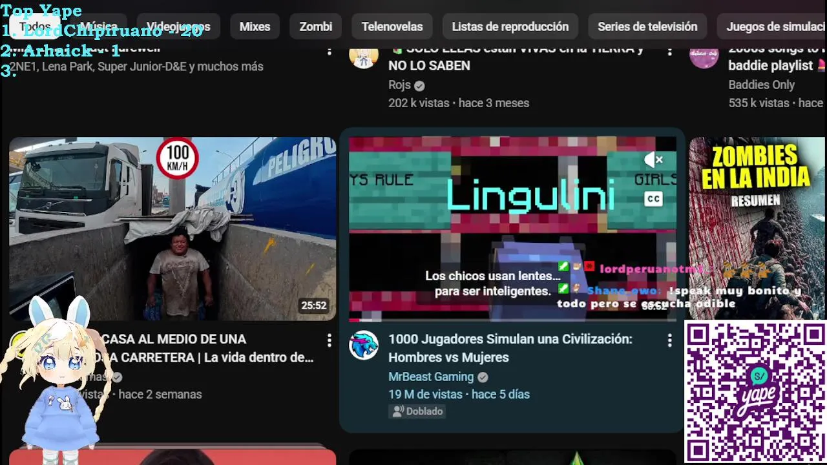This screenshot has height=465, width=827.
Task: Click the Yape QR code overlay
Action: pos(755,392)
